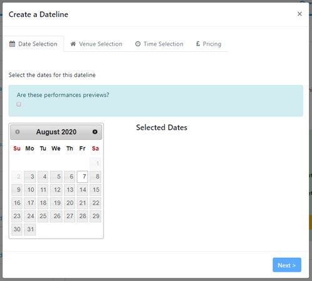Screen dimensions: 312x281
Task: Go to previous month arrow icon
Action: pyautogui.click(x=18, y=132)
